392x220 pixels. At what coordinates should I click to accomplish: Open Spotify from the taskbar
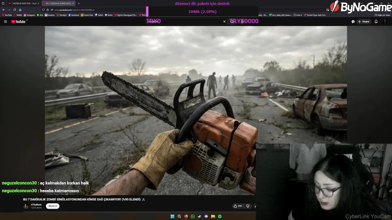coord(220,216)
